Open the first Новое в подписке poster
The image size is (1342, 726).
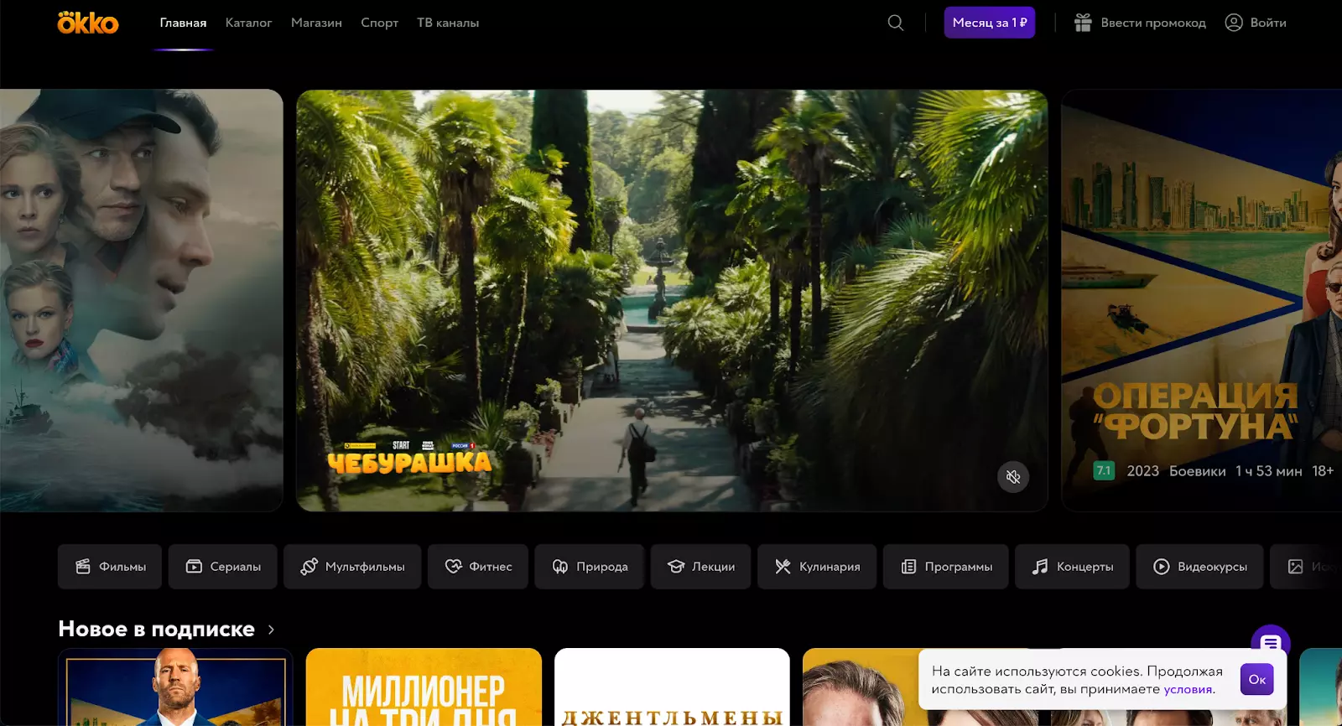tap(175, 687)
